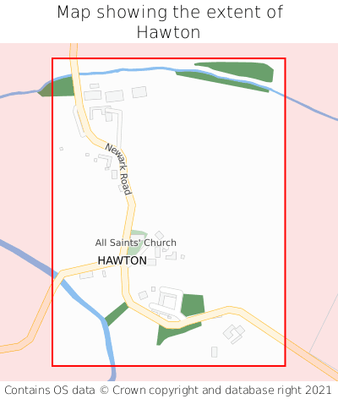Screen dimensions: 338x399
Task: Select the interlocking building cluster at bottom right
Action: click(x=234, y=334)
